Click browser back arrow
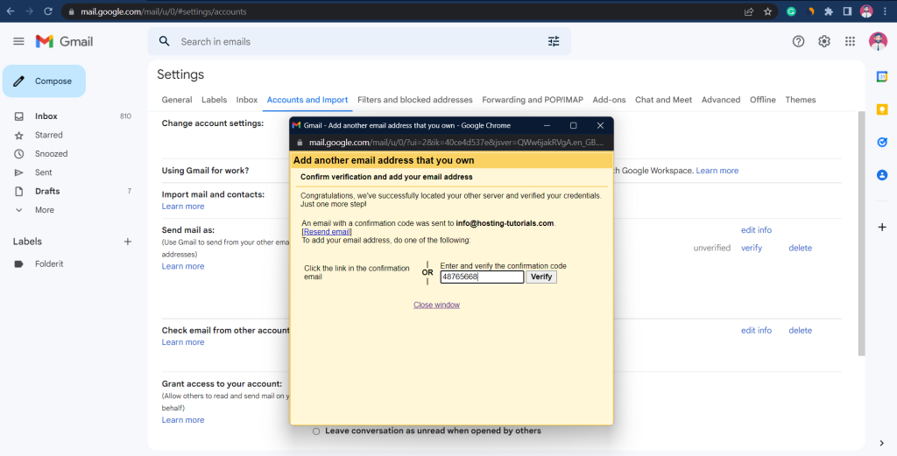Image resolution: width=897 pixels, height=456 pixels. 11,11
